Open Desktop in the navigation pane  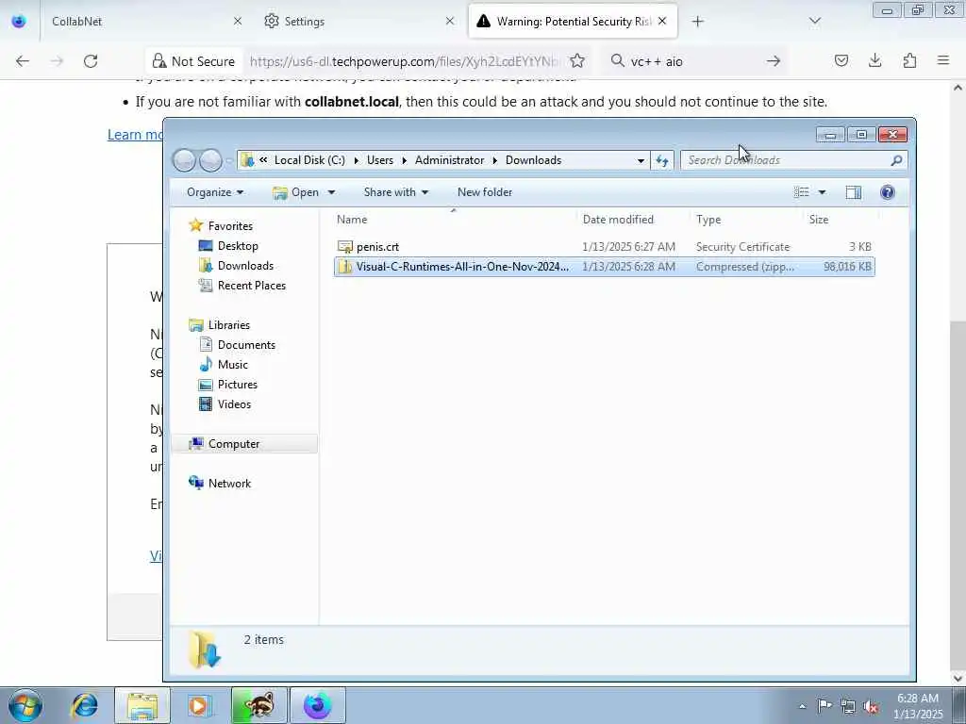tap(237, 246)
